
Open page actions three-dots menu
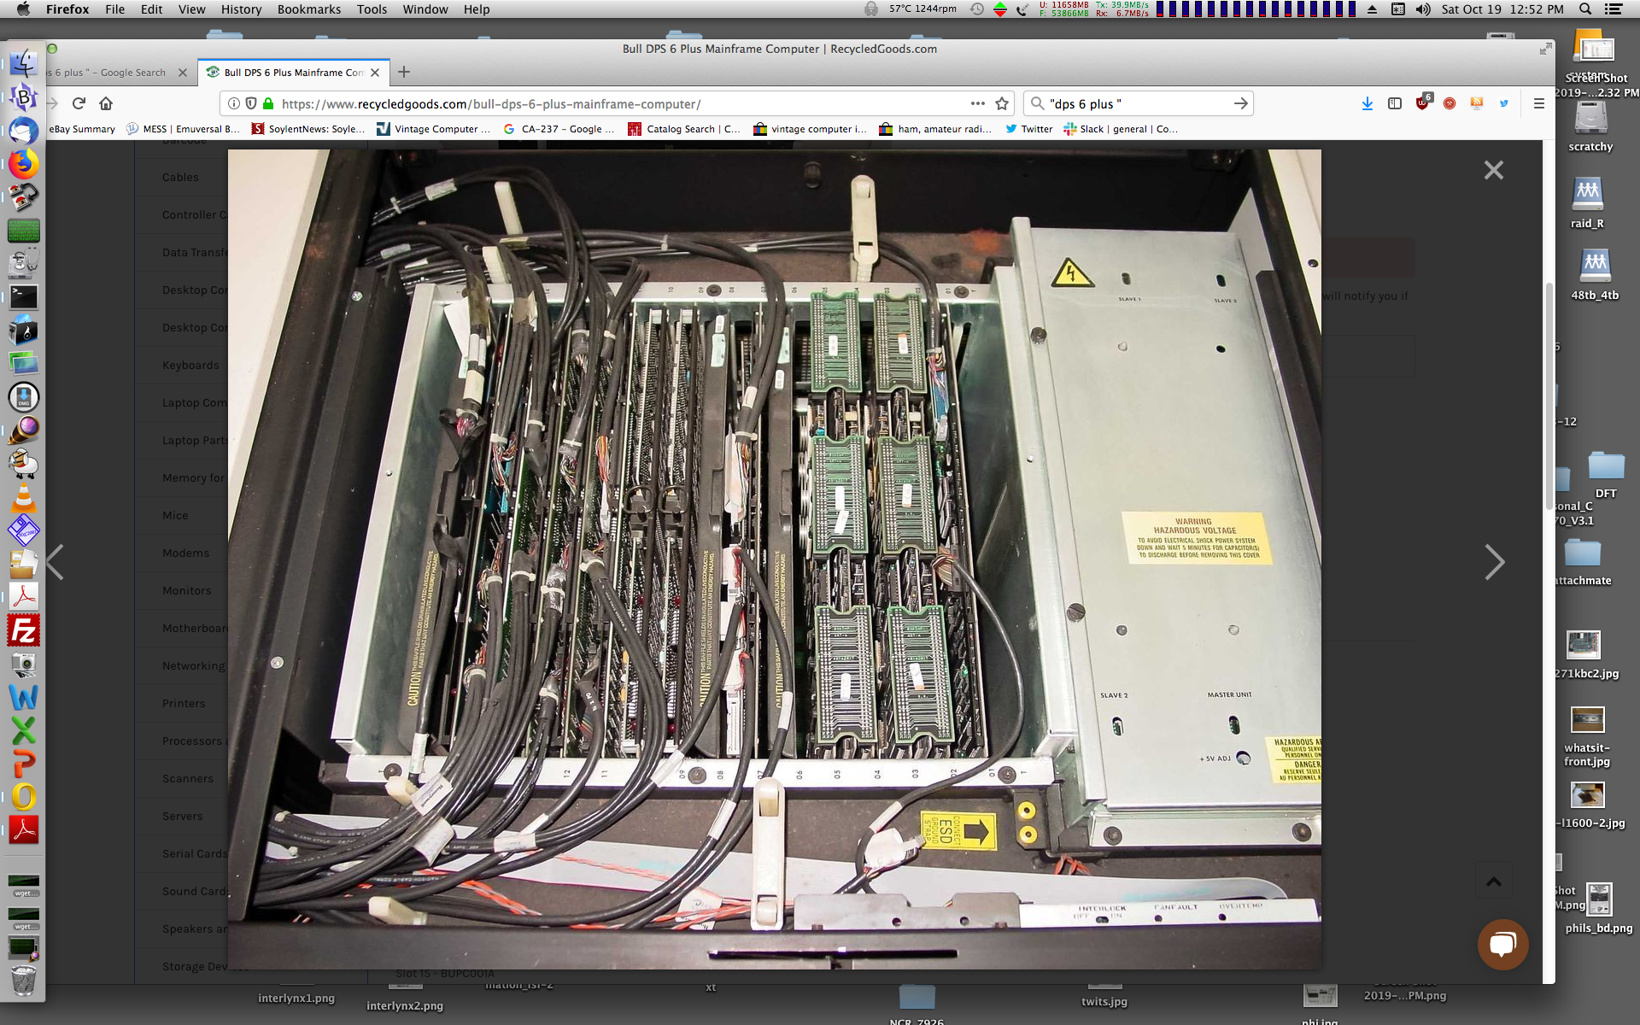977,103
